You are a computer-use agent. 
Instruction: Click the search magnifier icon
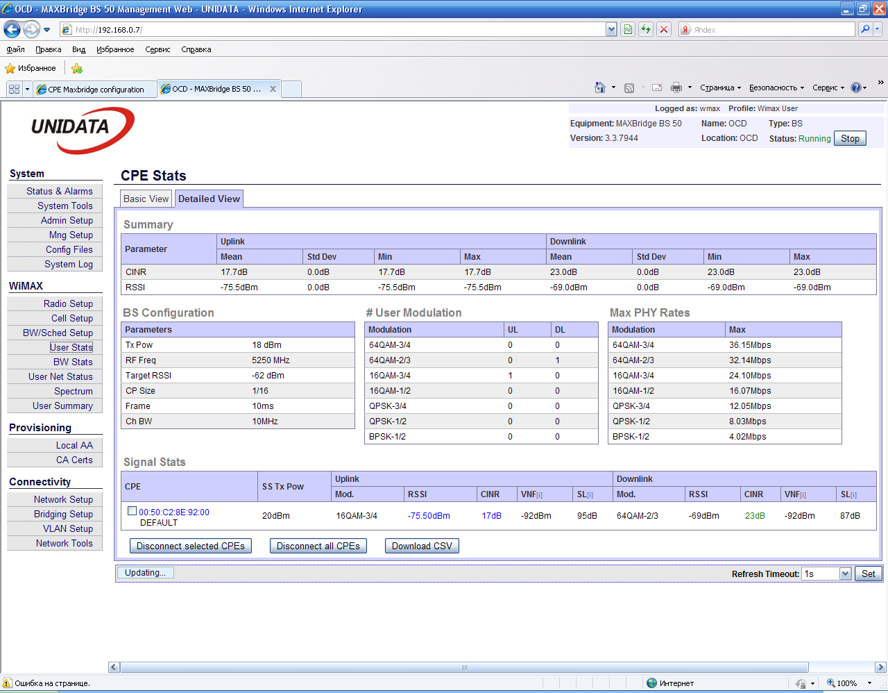pyautogui.click(x=864, y=29)
